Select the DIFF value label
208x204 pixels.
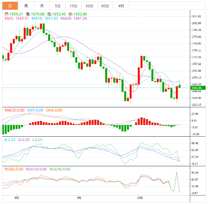click(35, 110)
